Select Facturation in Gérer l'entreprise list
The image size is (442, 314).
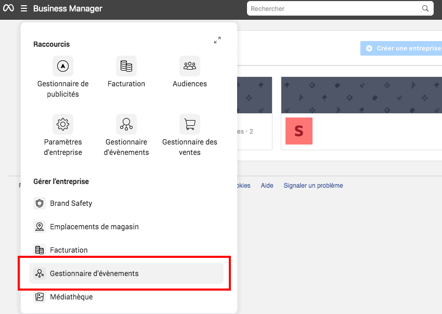126,250
